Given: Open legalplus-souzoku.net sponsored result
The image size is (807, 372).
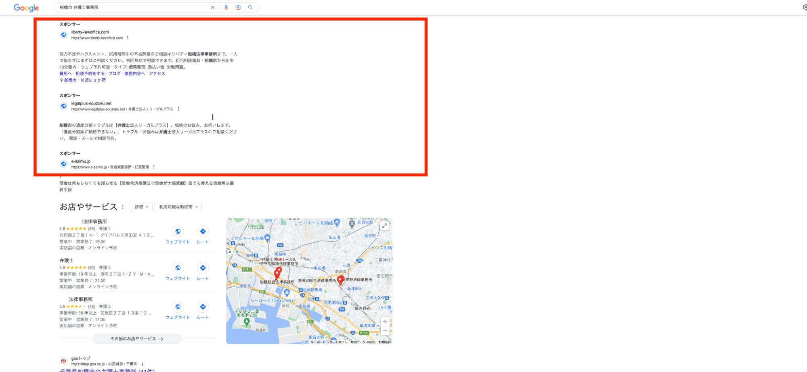Looking at the screenshot, I should click(x=91, y=103).
